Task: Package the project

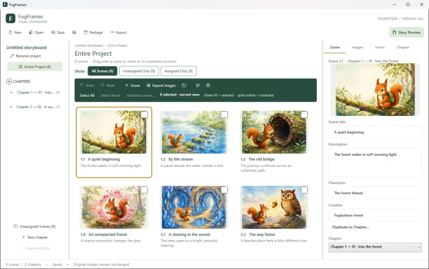Action: (x=93, y=32)
